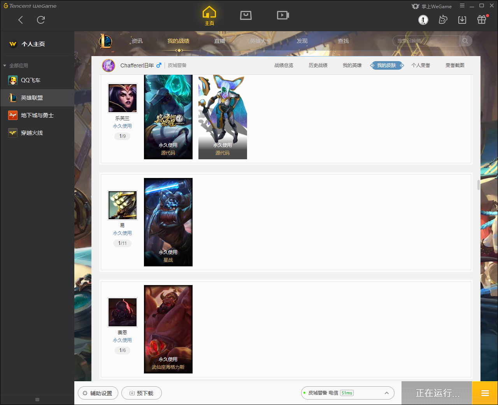
Task: Open the video live stream icon
Action: [x=283, y=15]
